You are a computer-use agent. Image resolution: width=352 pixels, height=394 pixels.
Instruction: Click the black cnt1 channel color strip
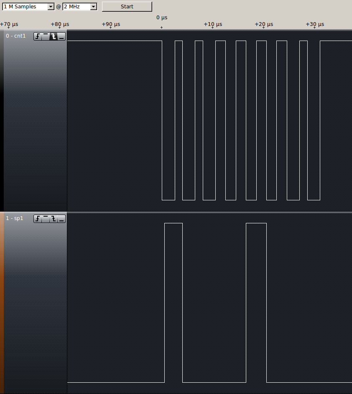coord(2,121)
